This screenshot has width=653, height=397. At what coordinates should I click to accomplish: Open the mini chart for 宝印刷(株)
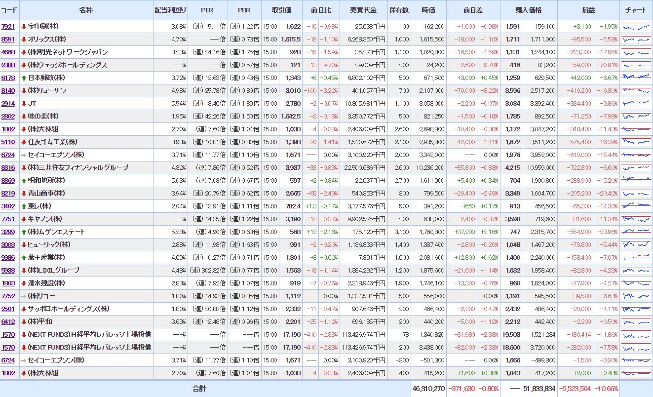(x=636, y=27)
